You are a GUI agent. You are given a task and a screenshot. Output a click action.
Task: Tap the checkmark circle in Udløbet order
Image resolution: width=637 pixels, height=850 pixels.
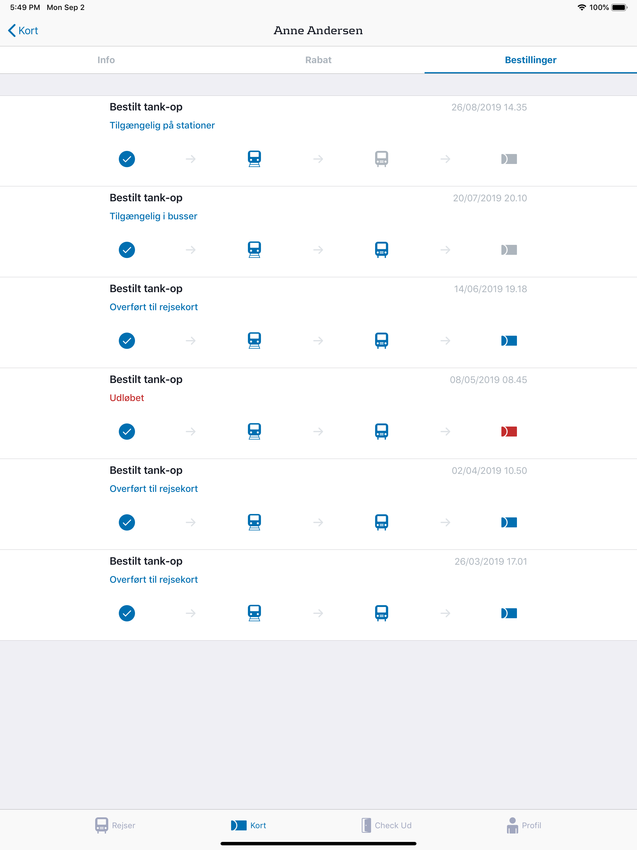pos(127,432)
